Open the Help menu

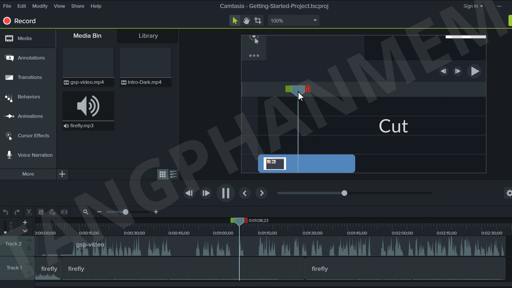click(x=96, y=6)
